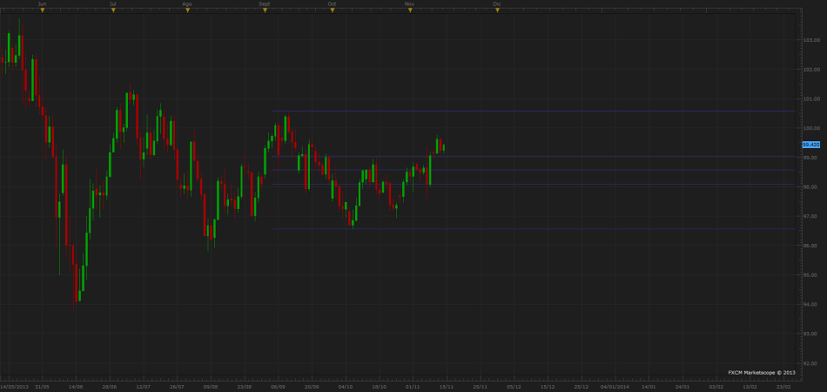This screenshot has height=392, width=827.
Task: Click the 23/02 date axis label
Action: click(783, 385)
